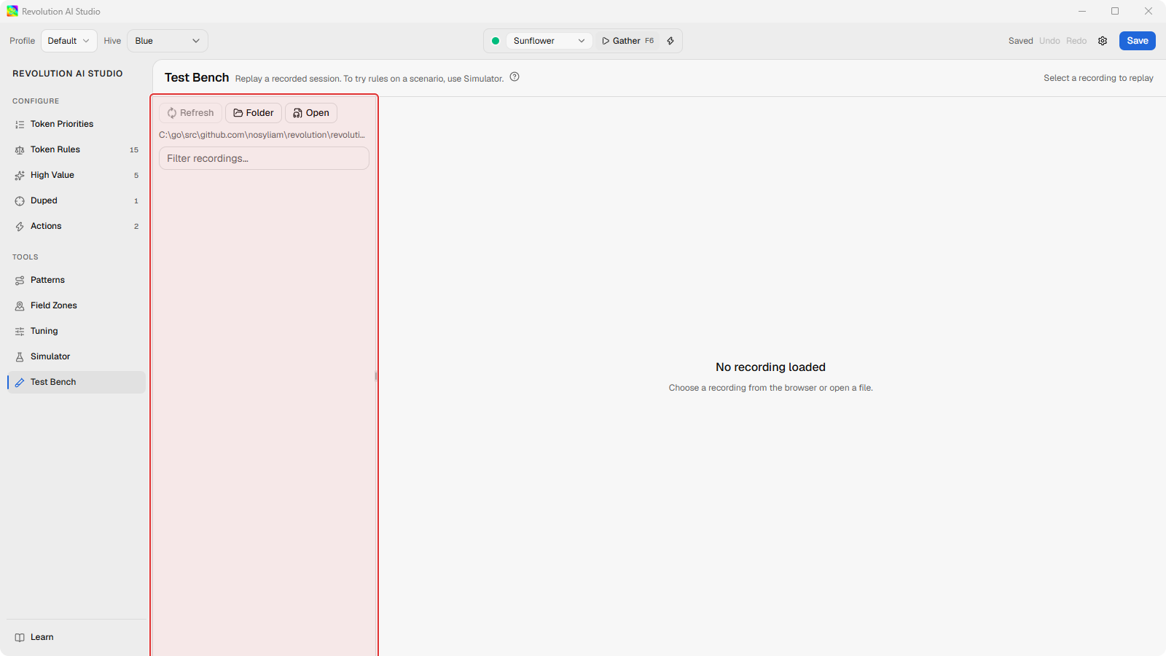The image size is (1166, 656).
Task: Click the Tuning sliders icon
Action: (20, 332)
